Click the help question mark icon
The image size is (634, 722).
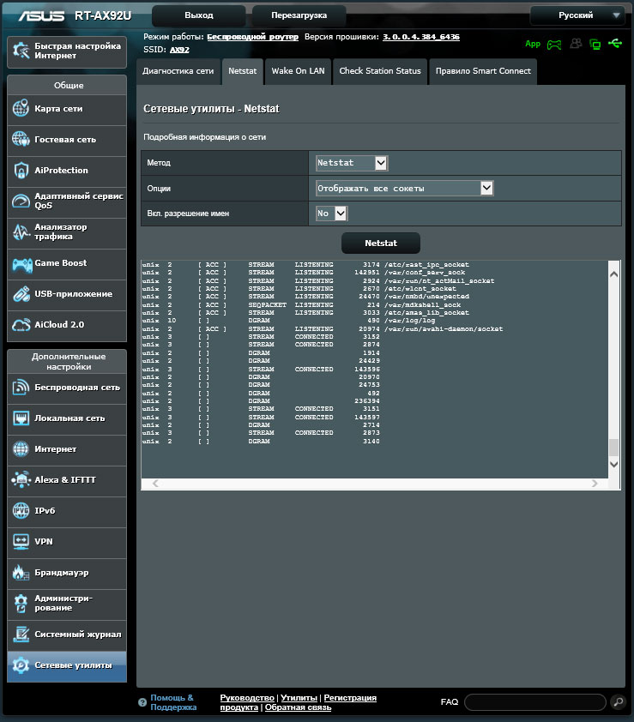pos(142,702)
